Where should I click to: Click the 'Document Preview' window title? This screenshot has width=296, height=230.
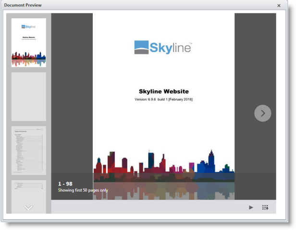coord(23,5)
